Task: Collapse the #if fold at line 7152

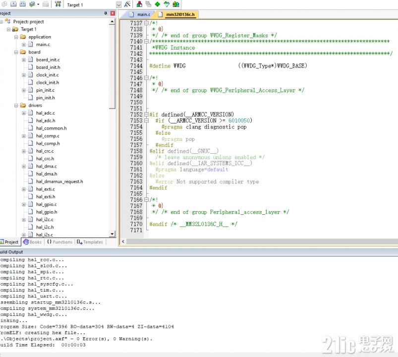Action: [146, 115]
